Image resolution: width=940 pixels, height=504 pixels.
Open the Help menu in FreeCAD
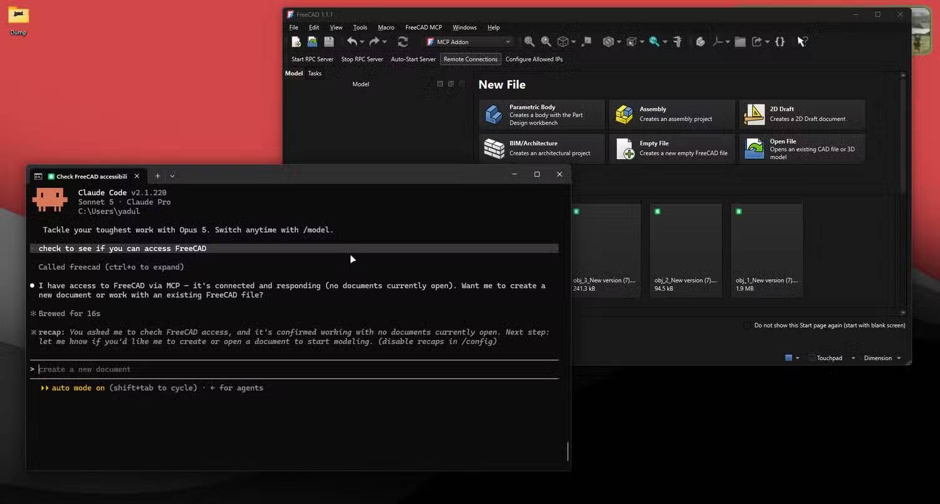pos(493,28)
